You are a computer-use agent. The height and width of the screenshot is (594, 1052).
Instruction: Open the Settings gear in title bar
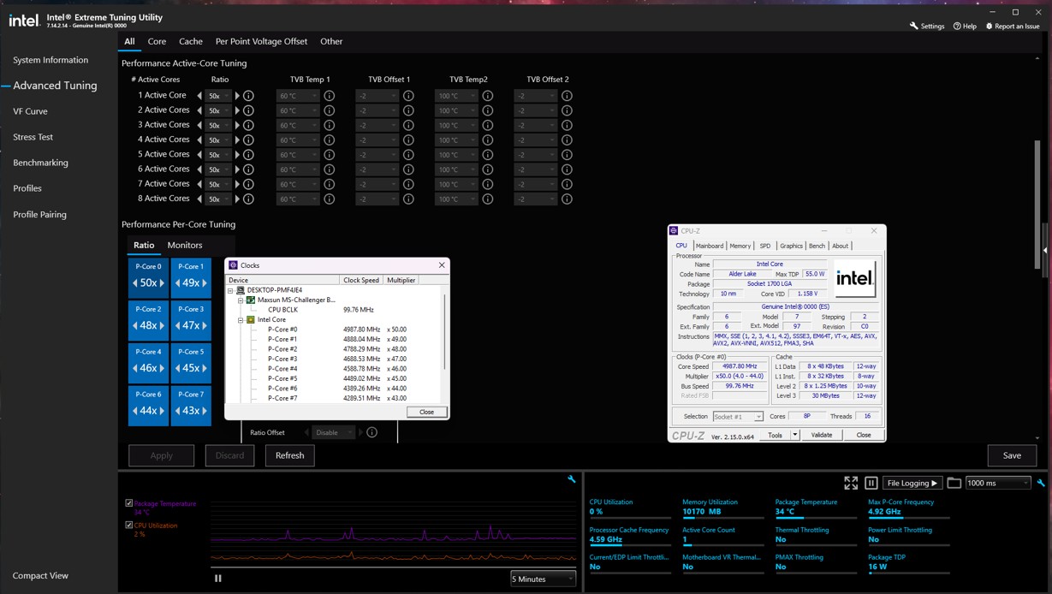pyautogui.click(x=927, y=26)
